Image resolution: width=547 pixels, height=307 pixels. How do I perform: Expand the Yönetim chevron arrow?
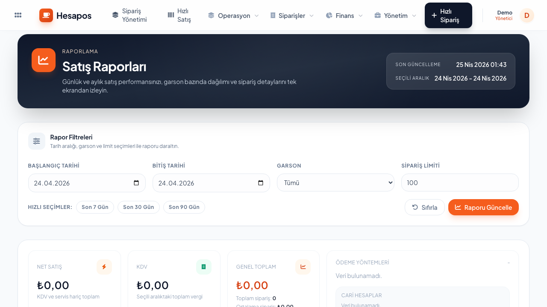point(414,16)
